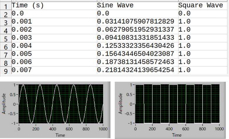Select row header 2
The image size is (229, 139).
coord(6,14)
